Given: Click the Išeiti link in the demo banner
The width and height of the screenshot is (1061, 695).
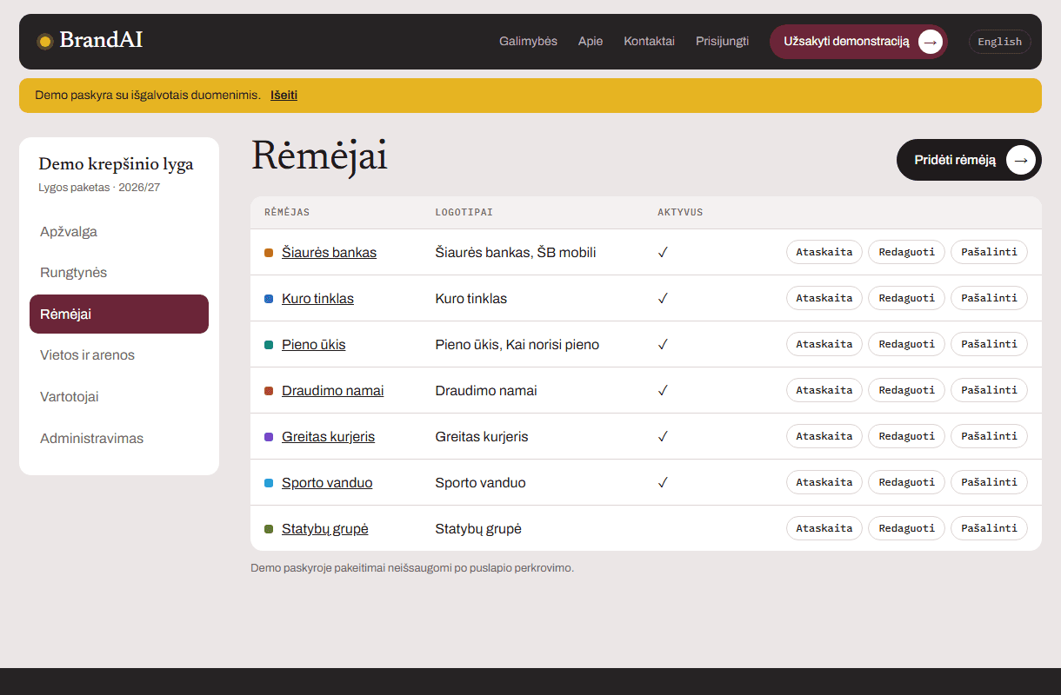Looking at the screenshot, I should coord(284,96).
